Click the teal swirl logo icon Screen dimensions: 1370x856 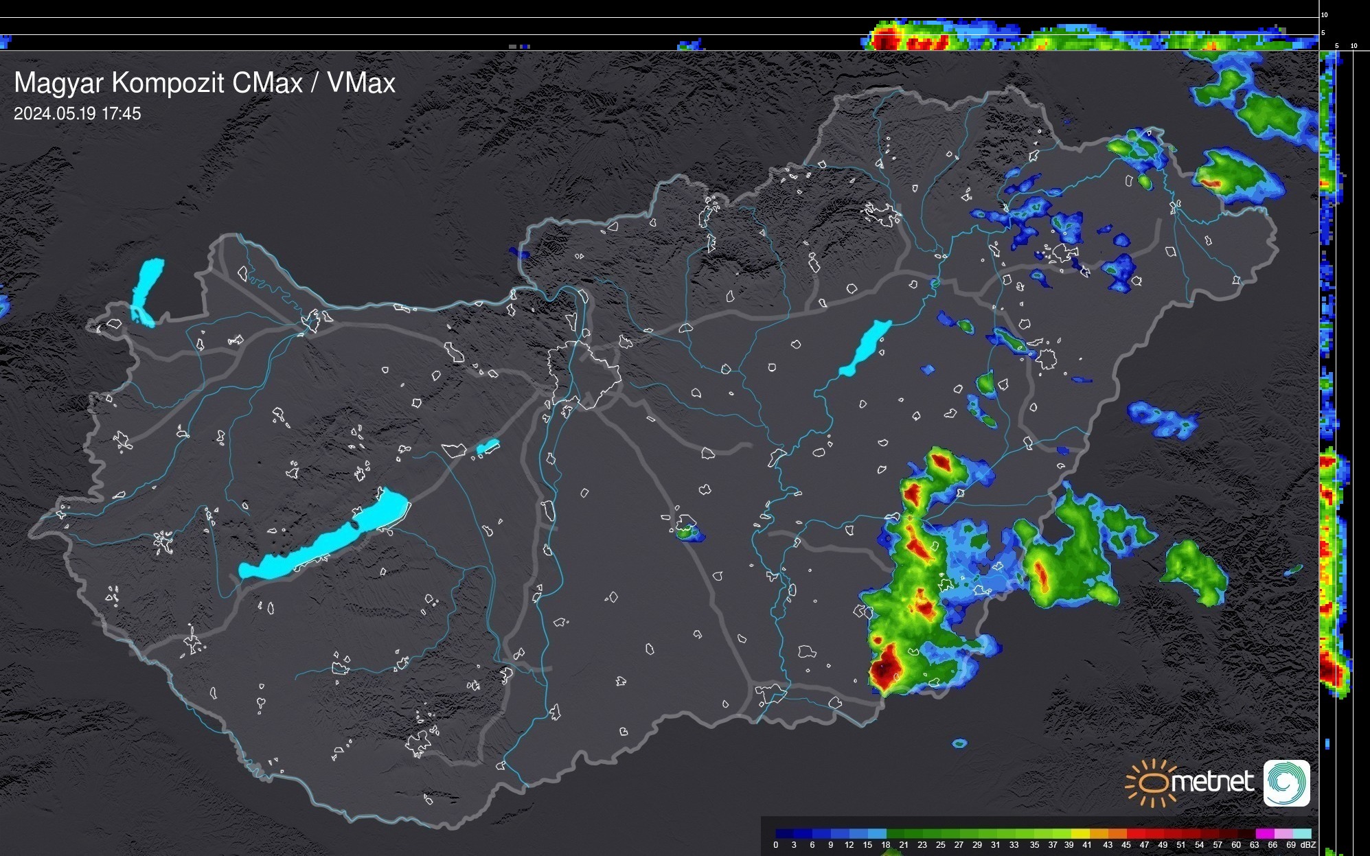[1286, 783]
